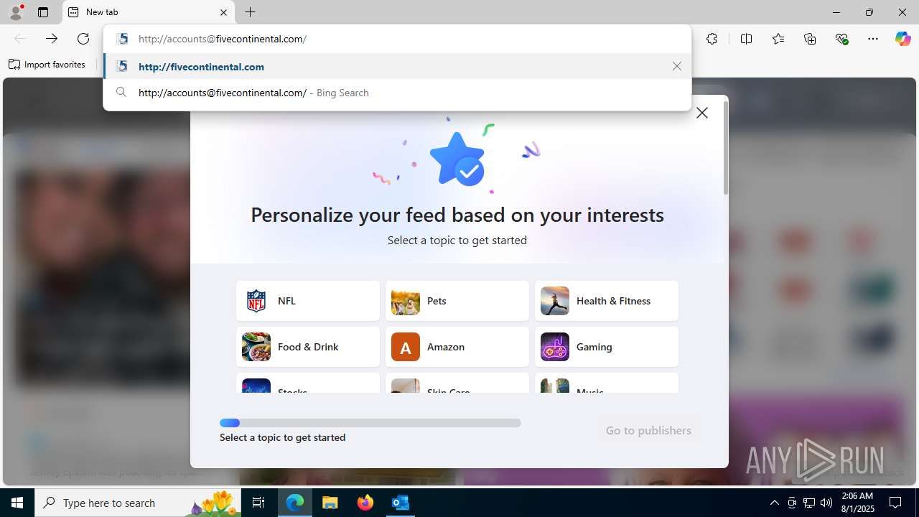Screen dimensions: 919x517
Task: Open the network status icon
Action: click(808, 503)
